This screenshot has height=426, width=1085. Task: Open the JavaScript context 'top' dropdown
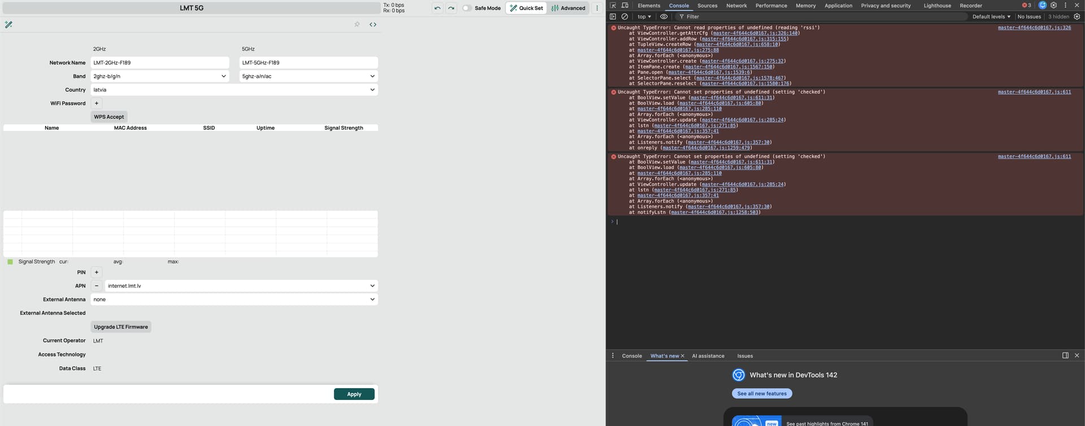(644, 17)
